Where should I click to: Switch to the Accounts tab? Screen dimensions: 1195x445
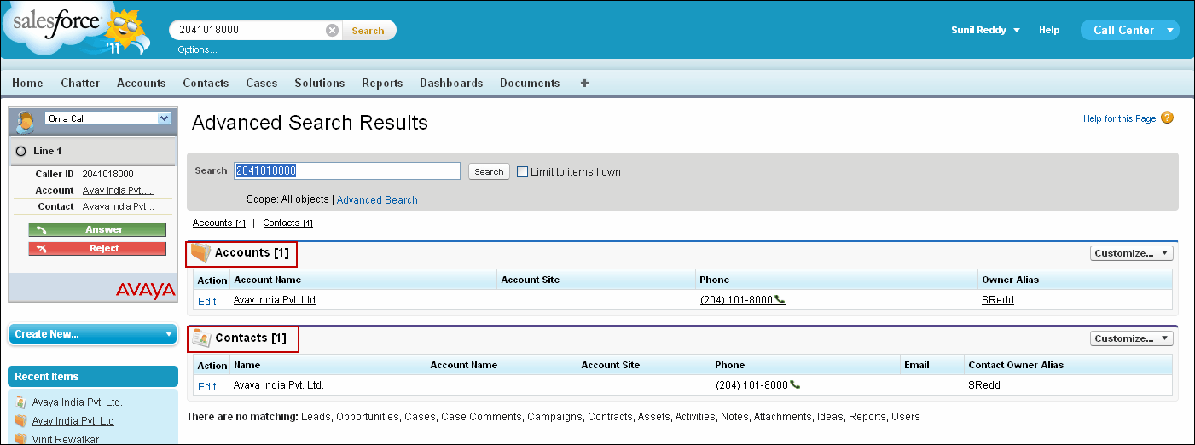point(142,84)
